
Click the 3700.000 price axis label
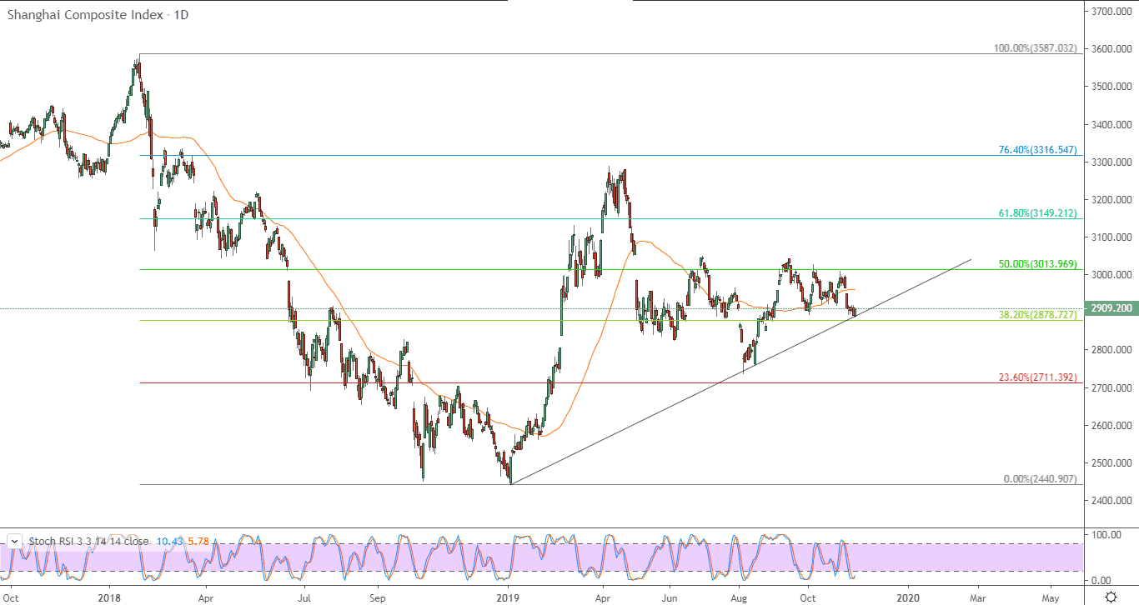1111,12
